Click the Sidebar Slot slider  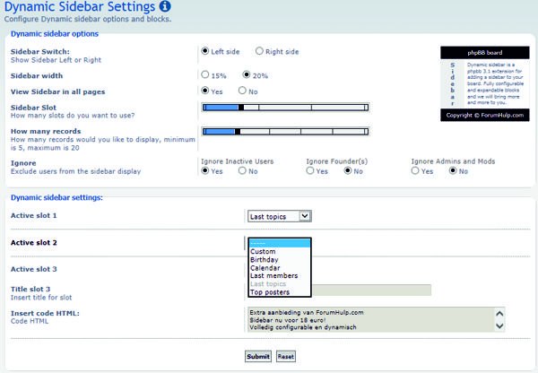(x=285, y=108)
